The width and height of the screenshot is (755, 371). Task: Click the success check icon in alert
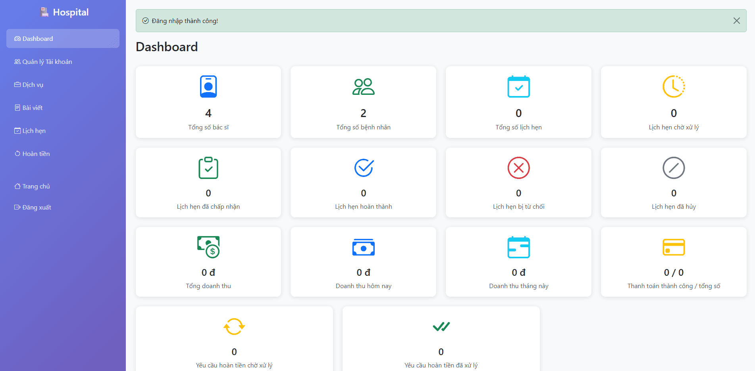coord(145,21)
